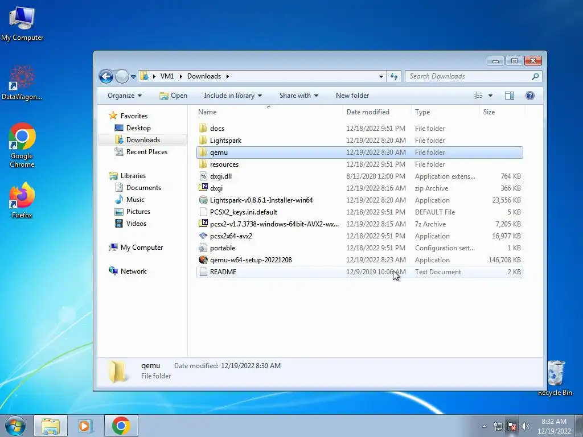The width and height of the screenshot is (583, 437).
Task: Select Downloads in the navigation pane
Action: click(x=138, y=140)
